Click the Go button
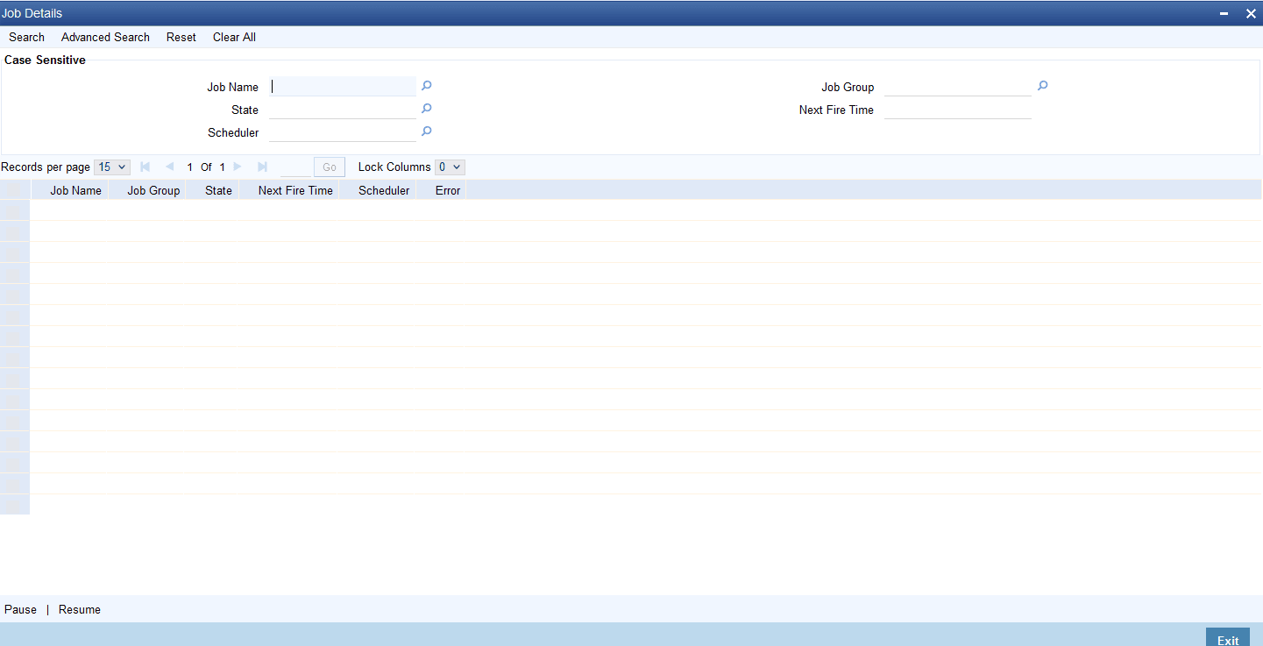1263x646 pixels. click(330, 167)
